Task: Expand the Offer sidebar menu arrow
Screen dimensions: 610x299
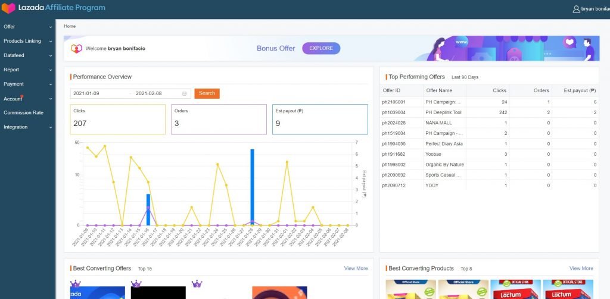Action: click(51, 27)
